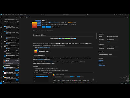130x98 pixels.
Task: Open the Explorer view in activity bar
Action: [1, 17]
